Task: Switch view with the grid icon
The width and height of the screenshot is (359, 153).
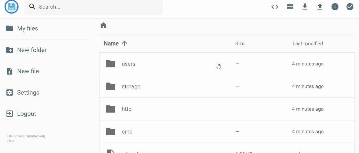Action: [290, 7]
